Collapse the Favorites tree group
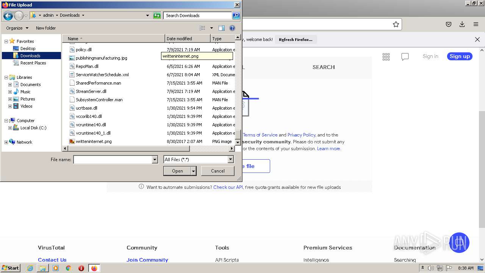The image size is (485, 273). [x=6, y=41]
